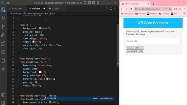Click the QR Code Generator heading
This screenshot has height=105, width=187.
(x=153, y=23)
